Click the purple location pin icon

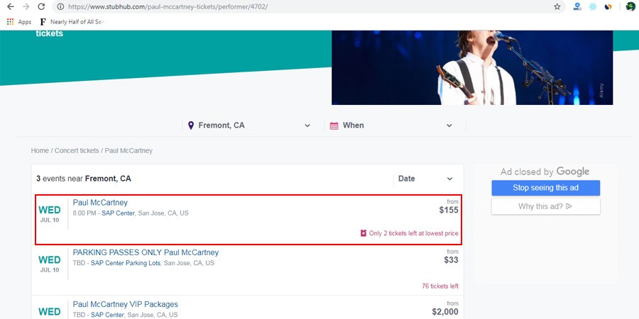click(190, 125)
